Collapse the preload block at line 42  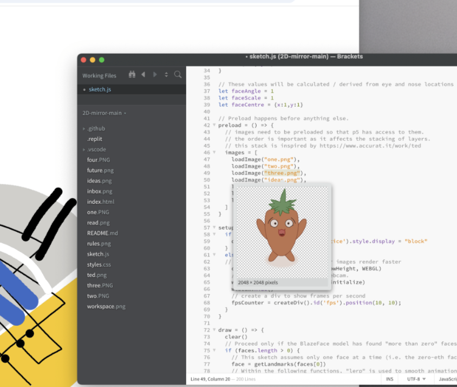click(x=216, y=125)
